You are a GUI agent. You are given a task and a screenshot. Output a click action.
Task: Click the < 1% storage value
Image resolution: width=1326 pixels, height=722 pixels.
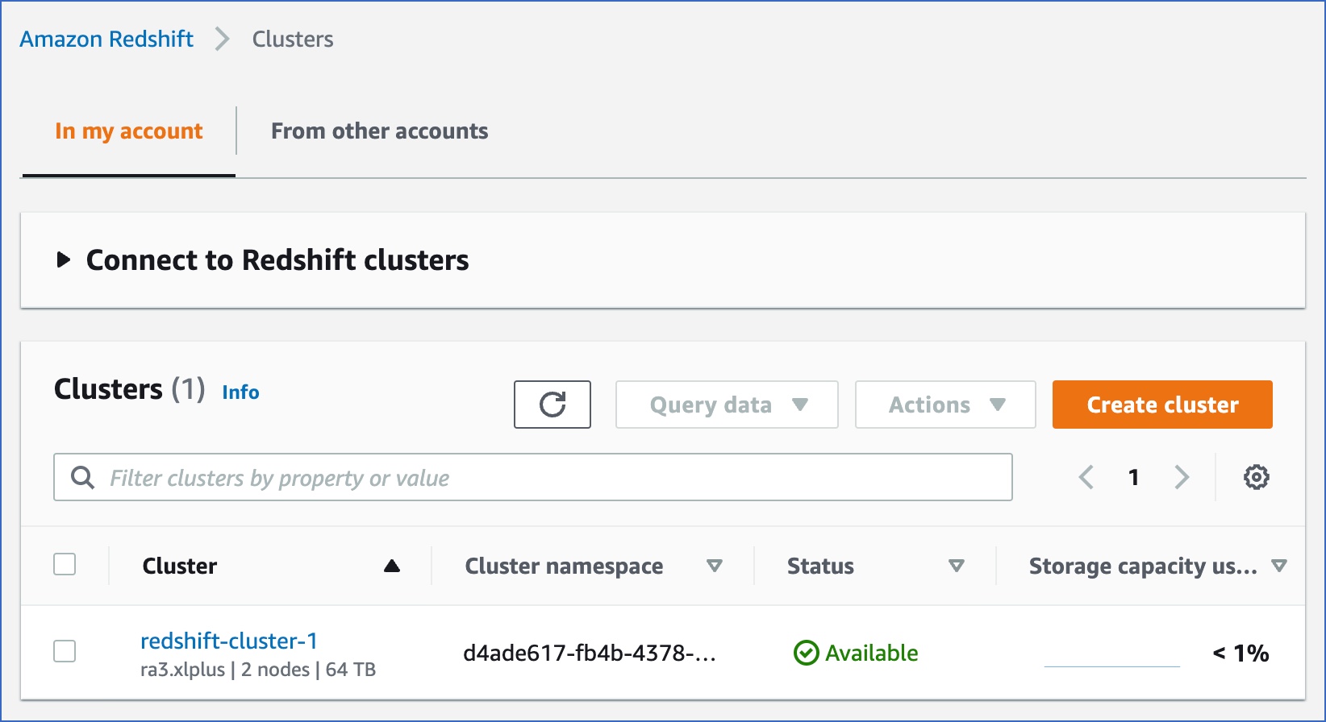(1241, 653)
